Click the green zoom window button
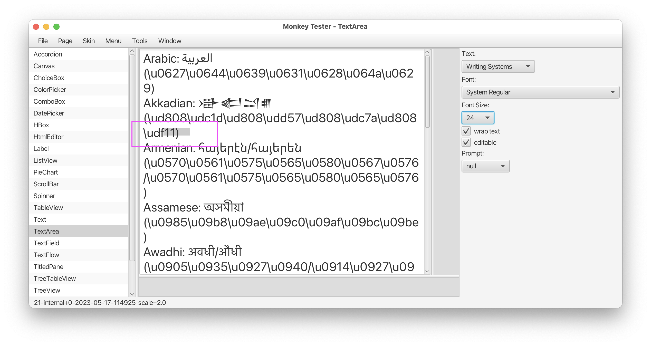The image size is (651, 346). coord(56,27)
